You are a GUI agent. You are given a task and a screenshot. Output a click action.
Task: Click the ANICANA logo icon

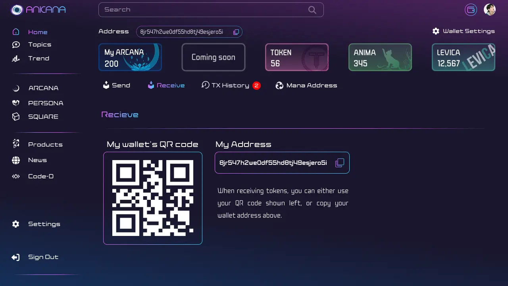(16, 10)
